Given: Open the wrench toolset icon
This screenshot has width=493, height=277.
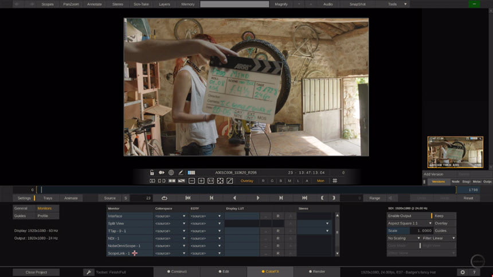Looking at the screenshot, I should (89, 272).
